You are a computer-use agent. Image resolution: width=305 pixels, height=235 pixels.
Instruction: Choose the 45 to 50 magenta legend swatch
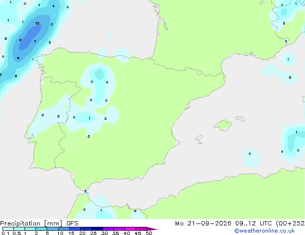141,229
